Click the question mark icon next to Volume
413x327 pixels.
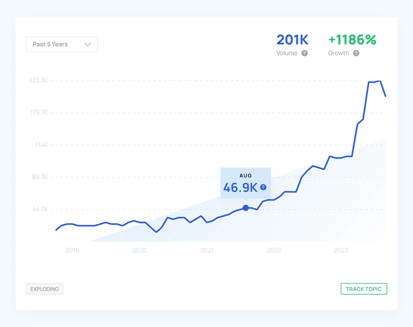(x=304, y=53)
